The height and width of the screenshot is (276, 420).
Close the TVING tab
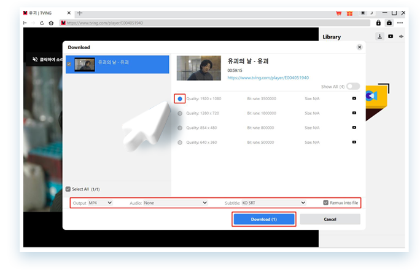click(69, 13)
